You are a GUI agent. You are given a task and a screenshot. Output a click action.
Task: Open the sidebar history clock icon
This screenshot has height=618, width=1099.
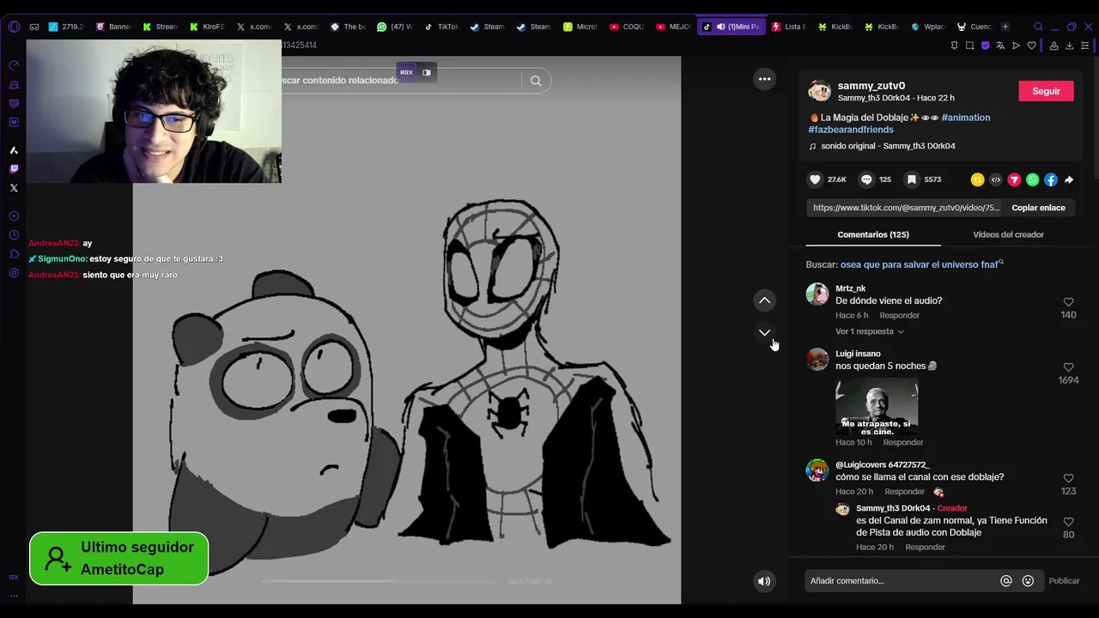point(14,235)
